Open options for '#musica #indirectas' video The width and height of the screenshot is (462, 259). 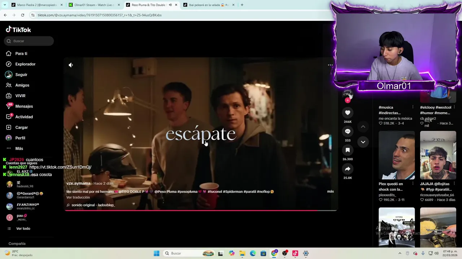pyautogui.click(x=413, y=107)
